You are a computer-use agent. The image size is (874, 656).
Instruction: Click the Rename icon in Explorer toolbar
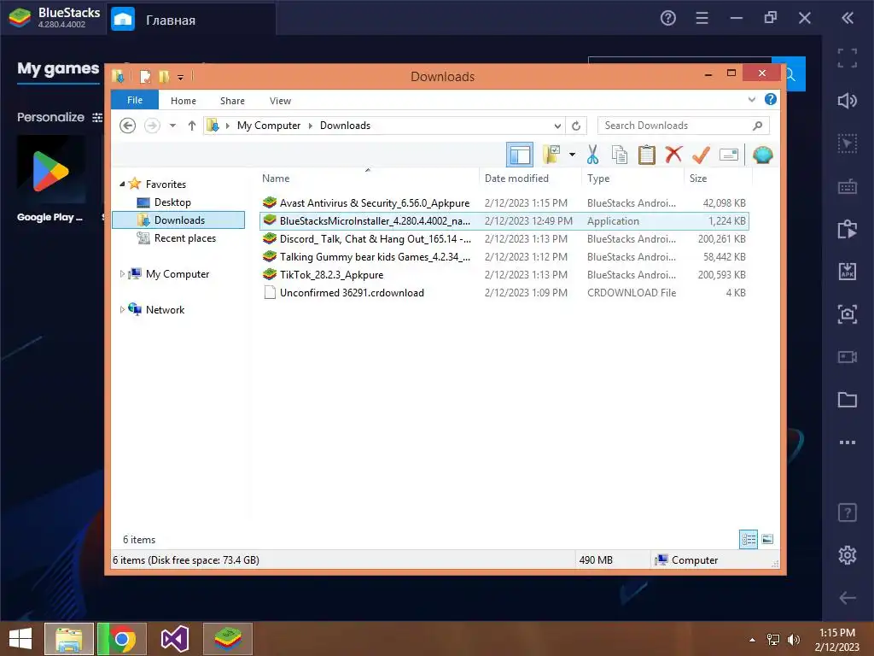(x=729, y=155)
